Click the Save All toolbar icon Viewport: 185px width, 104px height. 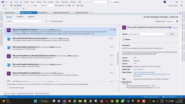(20, 5)
